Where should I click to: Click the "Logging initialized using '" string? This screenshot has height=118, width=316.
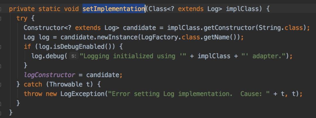click(133, 56)
